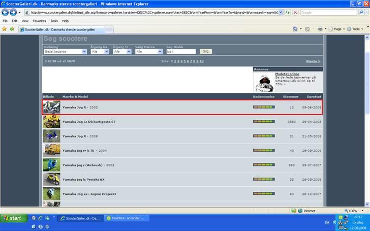Open the Add to Favorites icon

coord(12,29)
